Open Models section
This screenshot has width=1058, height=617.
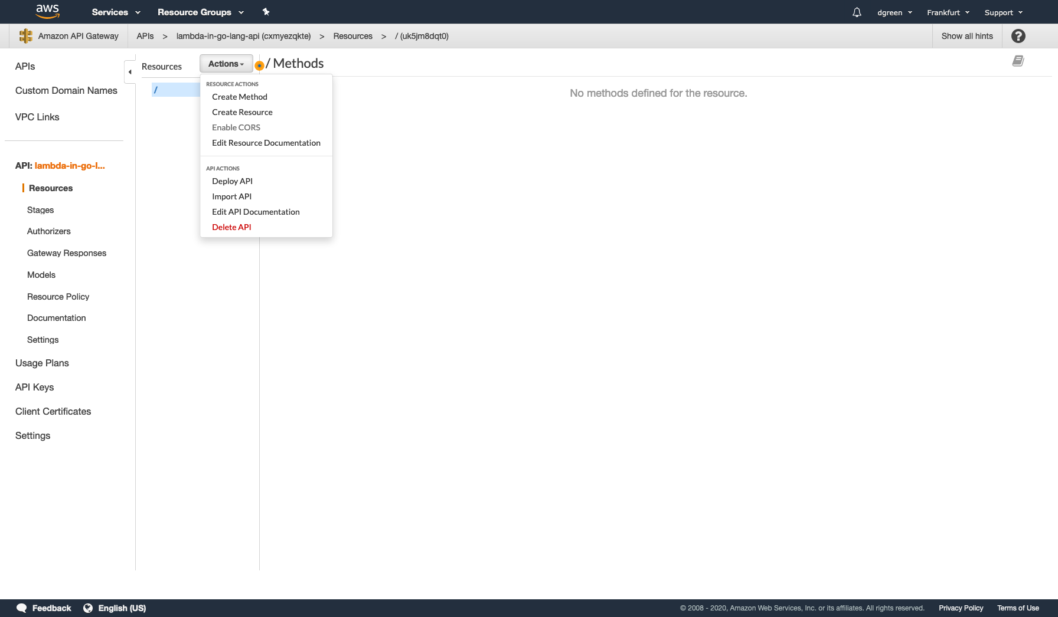tap(41, 275)
